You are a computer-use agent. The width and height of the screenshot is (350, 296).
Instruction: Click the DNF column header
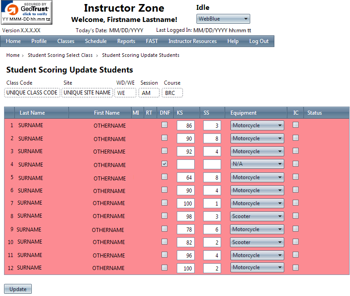point(165,112)
